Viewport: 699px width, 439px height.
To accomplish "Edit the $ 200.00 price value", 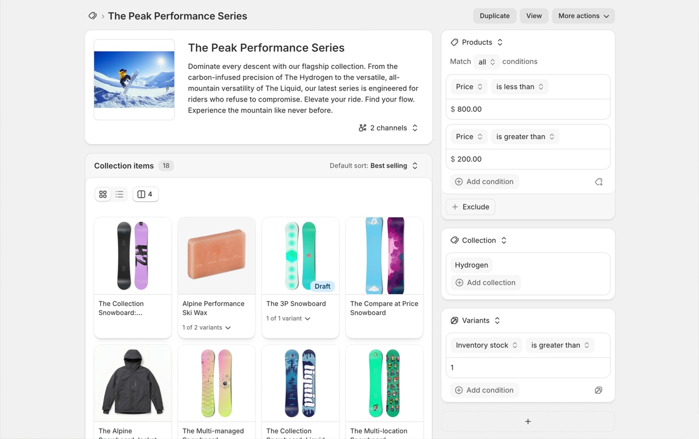I will (x=528, y=159).
